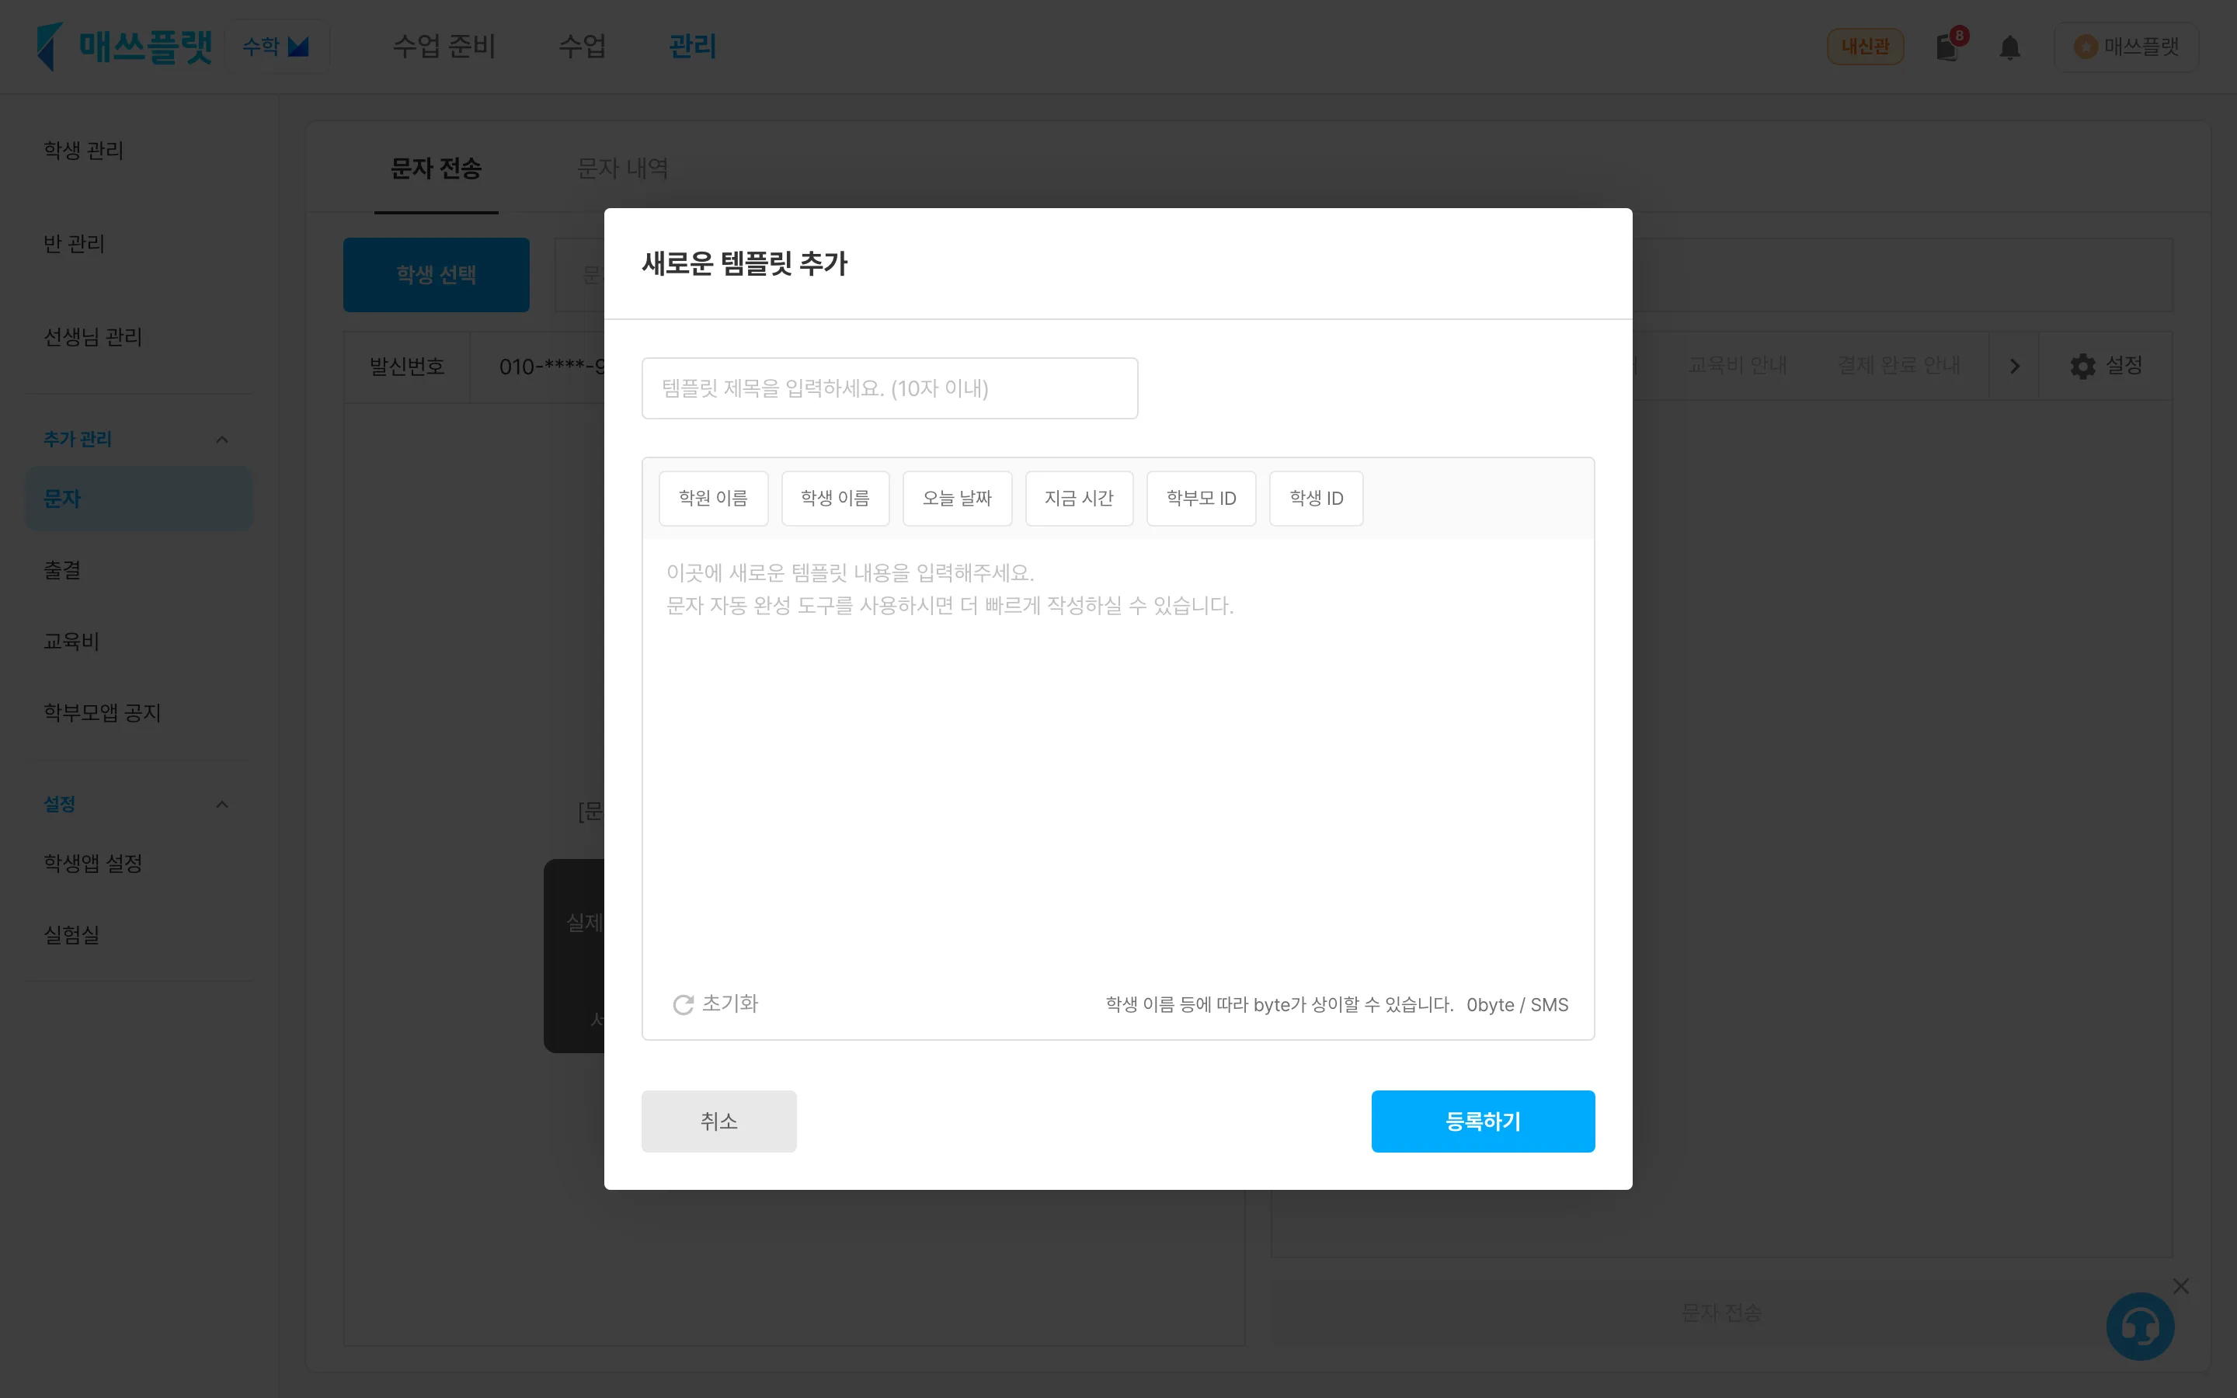Screen dimensions: 2237x1398
Task: Click the template title input field
Action: 889,388
